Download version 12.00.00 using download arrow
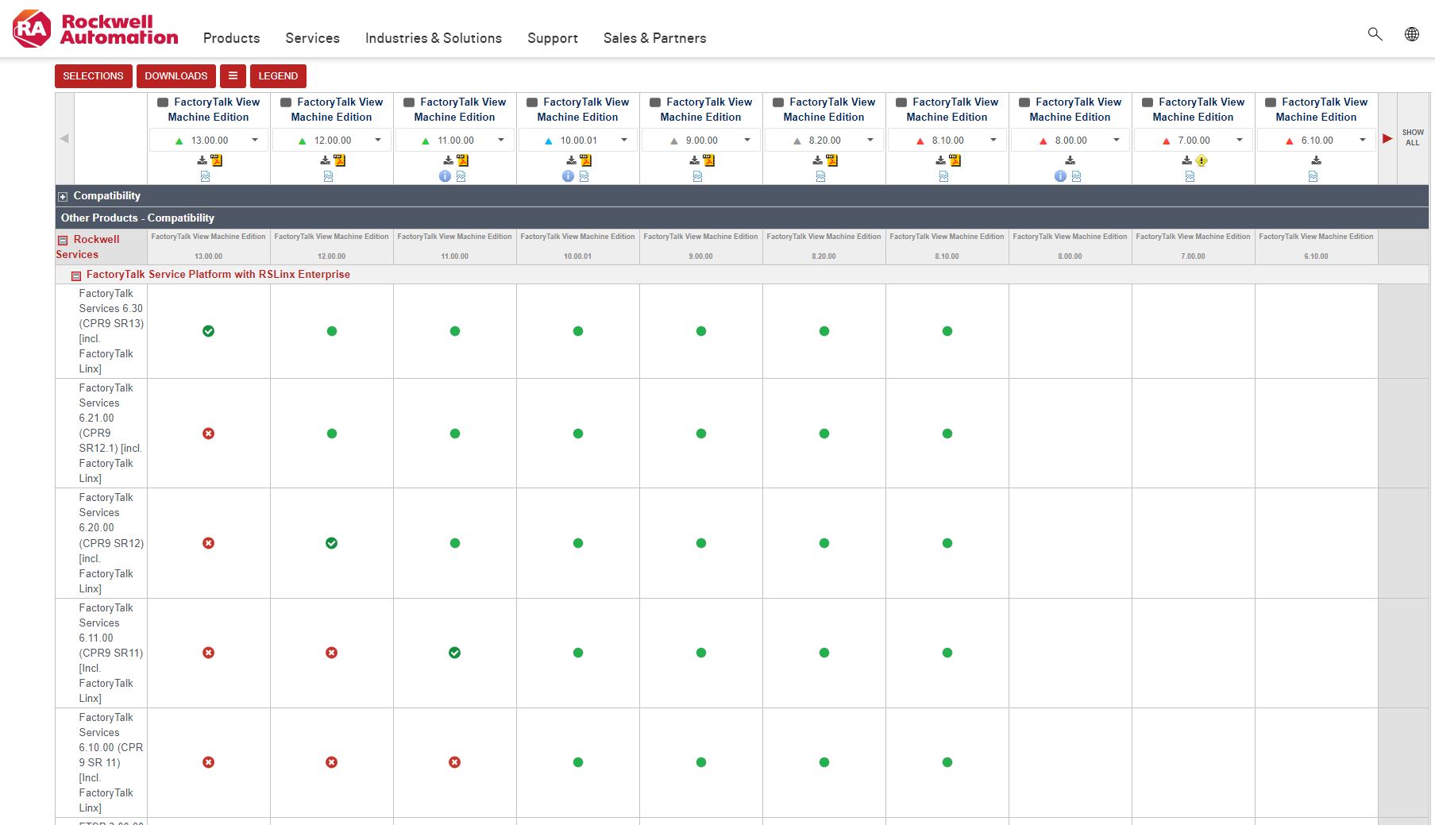 [x=326, y=160]
